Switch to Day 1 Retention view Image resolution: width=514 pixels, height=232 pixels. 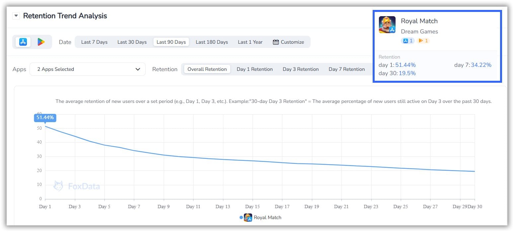(x=255, y=69)
